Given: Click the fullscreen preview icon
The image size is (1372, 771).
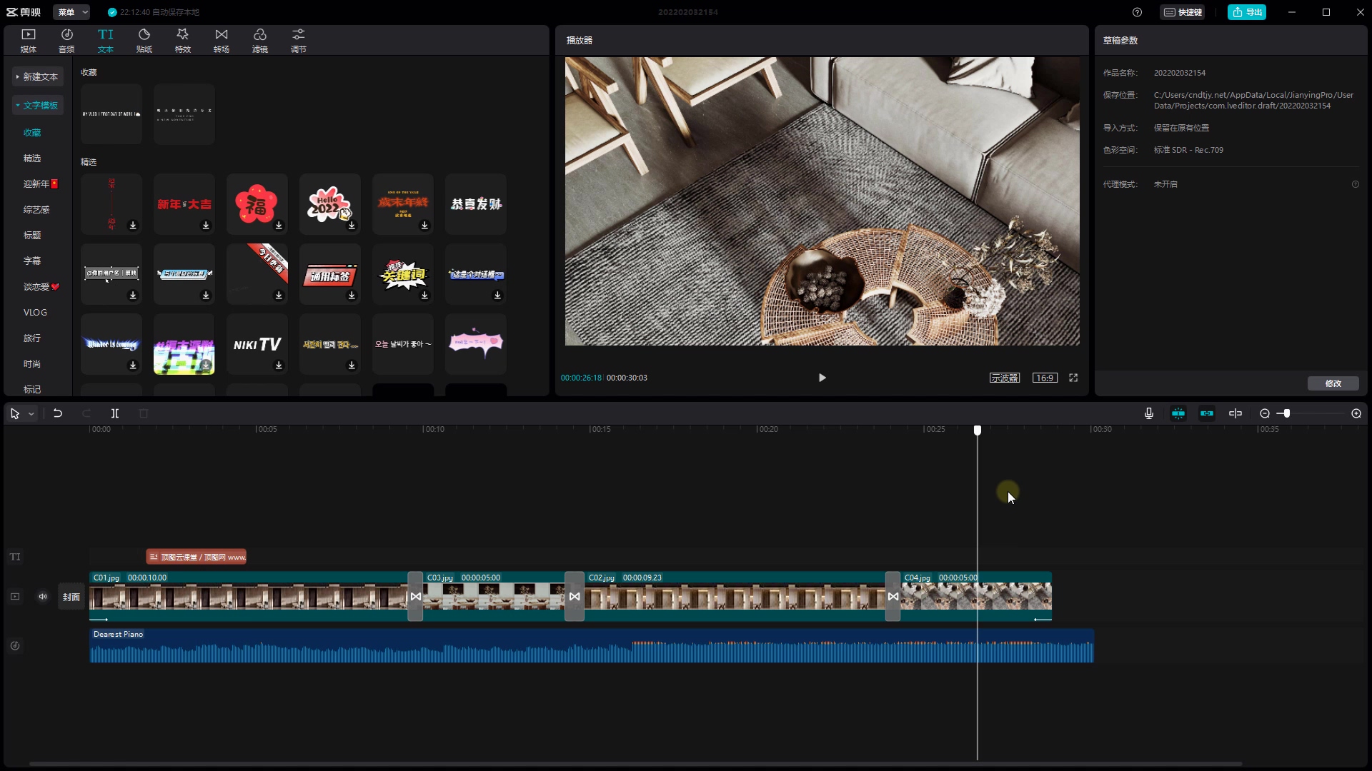Looking at the screenshot, I should 1073,378.
